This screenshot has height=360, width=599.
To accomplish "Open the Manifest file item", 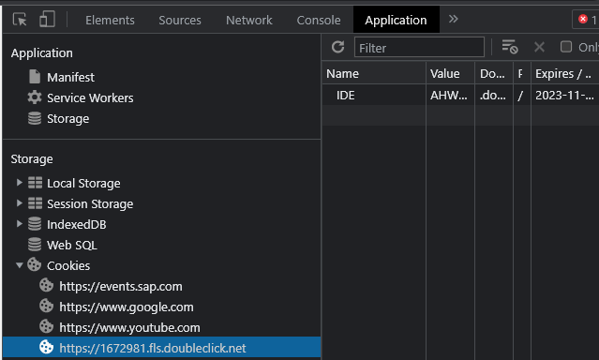I will coord(62,77).
